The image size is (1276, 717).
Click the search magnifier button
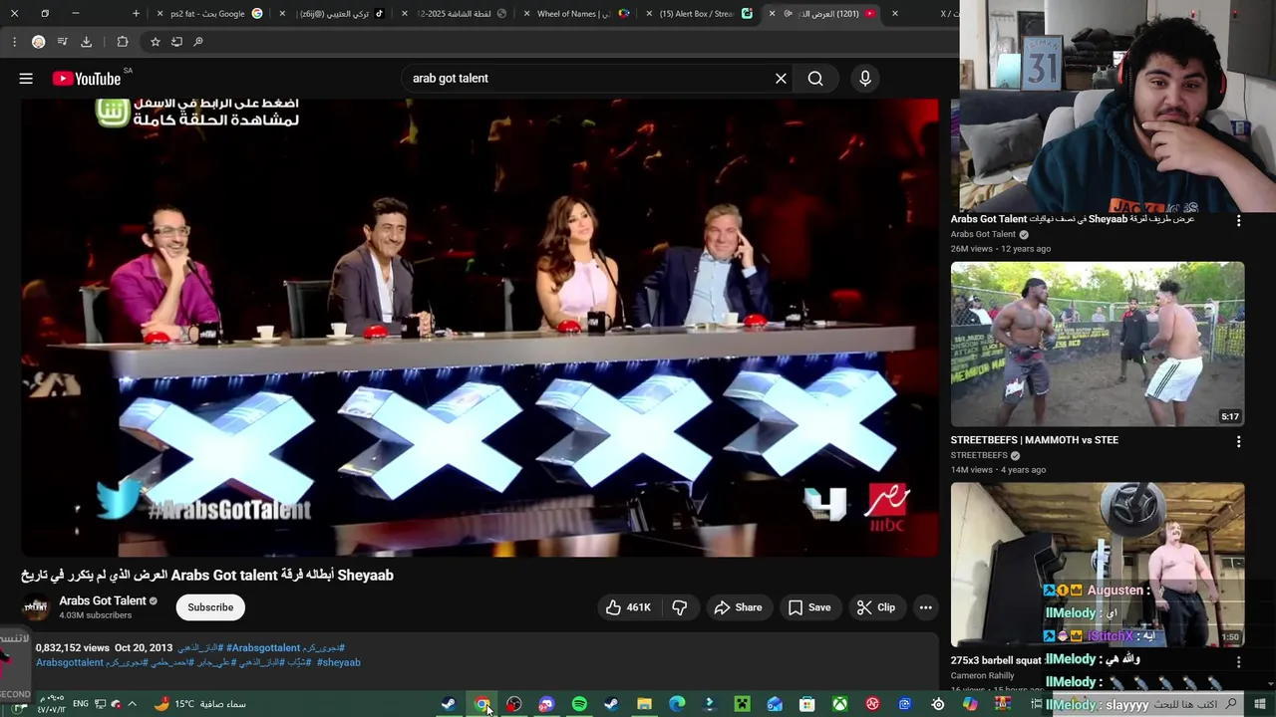coord(815,79)
